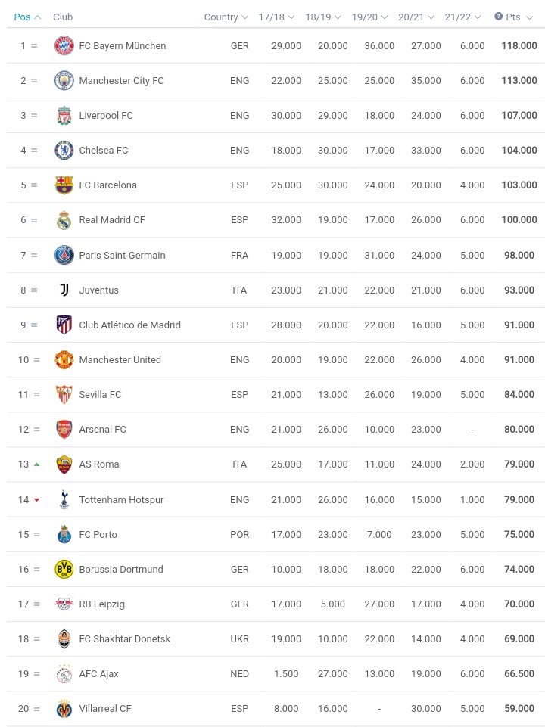The image size is (545, 727).
Task: Open the FC Shakhtar Donetsk link
Action: [124, 639]
